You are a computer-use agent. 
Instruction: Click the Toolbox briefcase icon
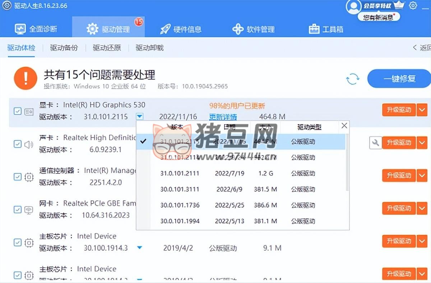click(x=314, y=29)
